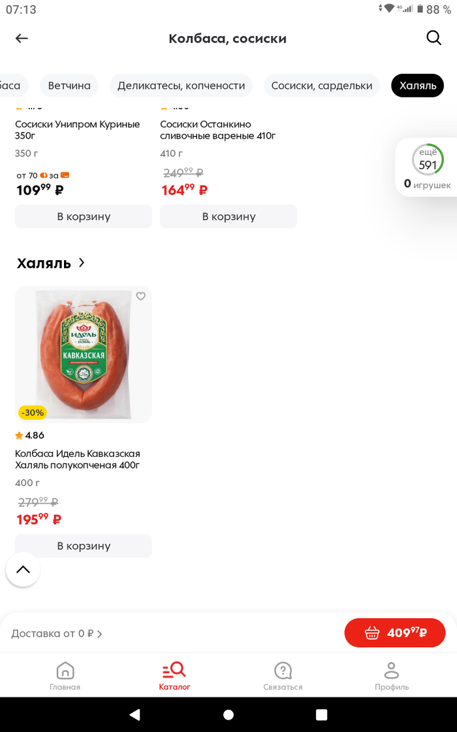Open Профиль tab
The image size is (457, 732).
[392, 676]
